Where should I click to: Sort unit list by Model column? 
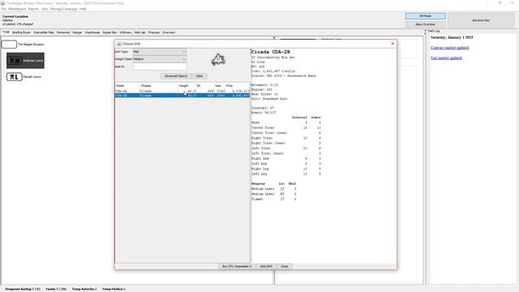tap(120, 86)
